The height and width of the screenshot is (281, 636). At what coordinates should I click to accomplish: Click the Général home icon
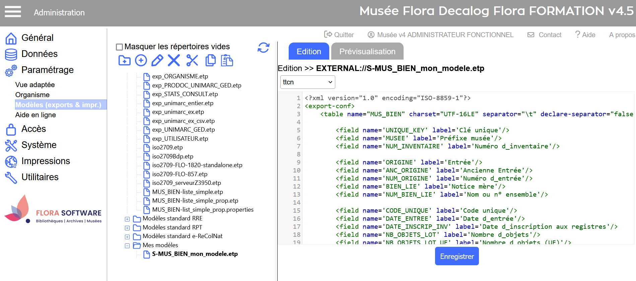(11, 38)
